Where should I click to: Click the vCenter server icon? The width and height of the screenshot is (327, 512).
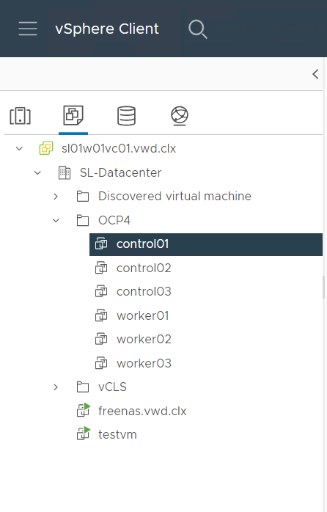(x=46, y=148)
